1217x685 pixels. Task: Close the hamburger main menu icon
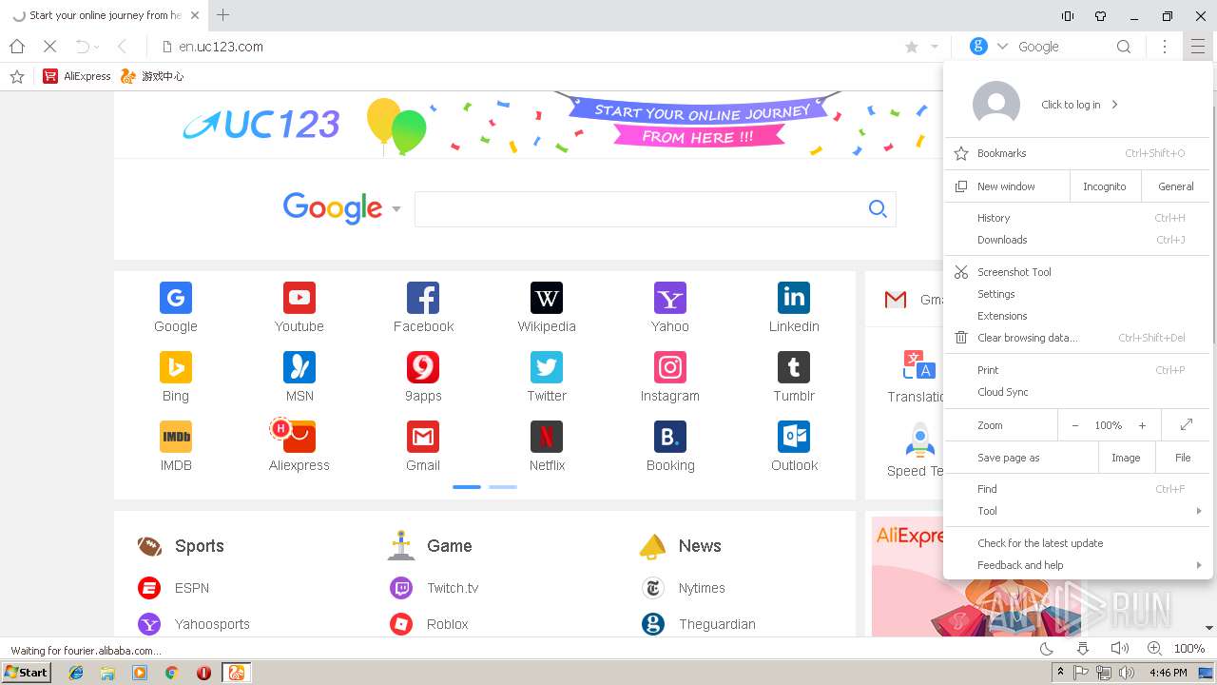[x=1197, y=47]
